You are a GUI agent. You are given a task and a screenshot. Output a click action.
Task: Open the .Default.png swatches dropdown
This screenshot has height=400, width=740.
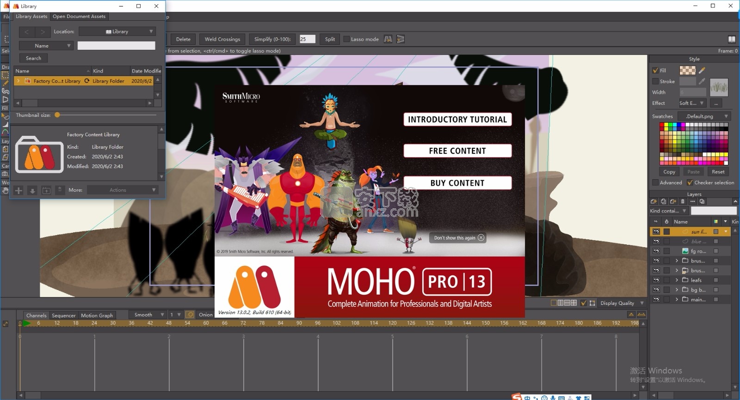pos(704,116)
